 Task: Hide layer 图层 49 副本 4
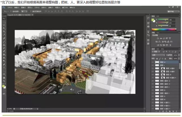coord(153,78)
